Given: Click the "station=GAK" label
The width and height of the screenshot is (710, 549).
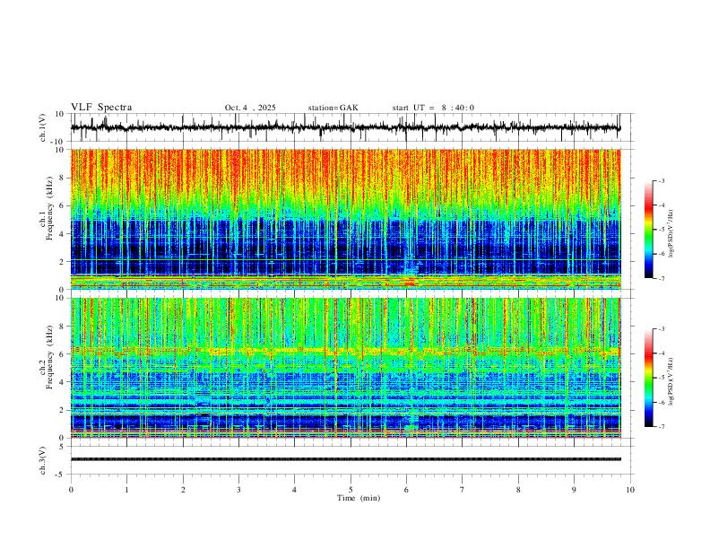Looking at the screenshot, I should pyautogui.click(x=333, y=108).
